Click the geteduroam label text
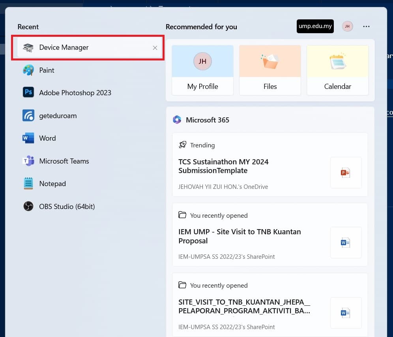Image resolution: width=393 pixels, height=337 pixels. pos(58,116)
